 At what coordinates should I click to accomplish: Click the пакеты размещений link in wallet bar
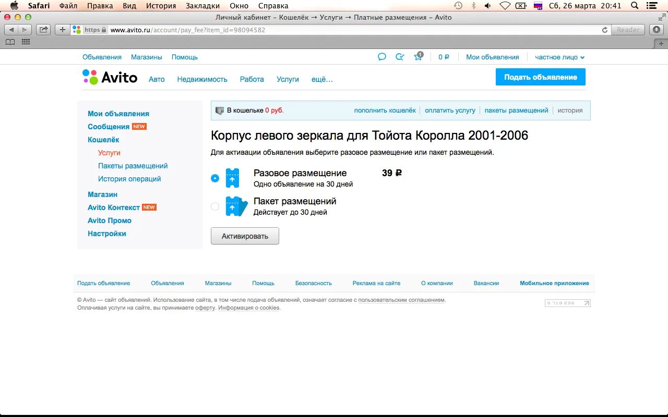[x=516, y=111]
